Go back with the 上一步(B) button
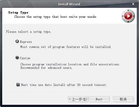Viewport: 139px width, 107px height. tap(78, 99)
